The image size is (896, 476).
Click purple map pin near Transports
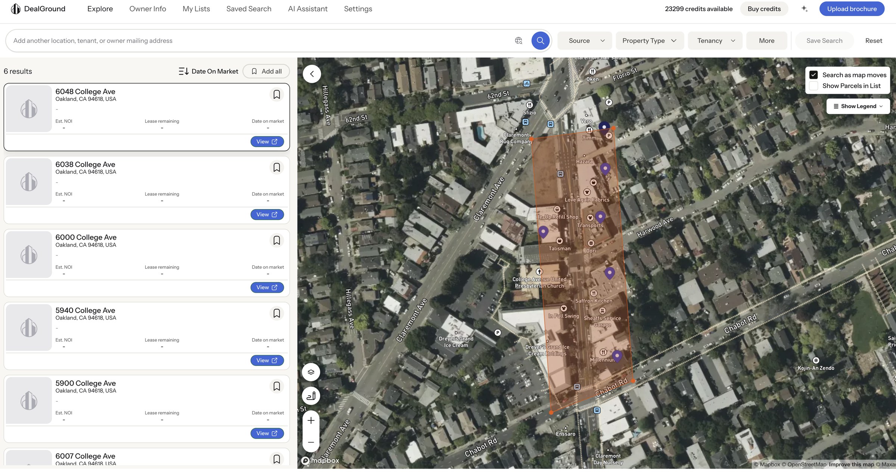pos(600,217)
